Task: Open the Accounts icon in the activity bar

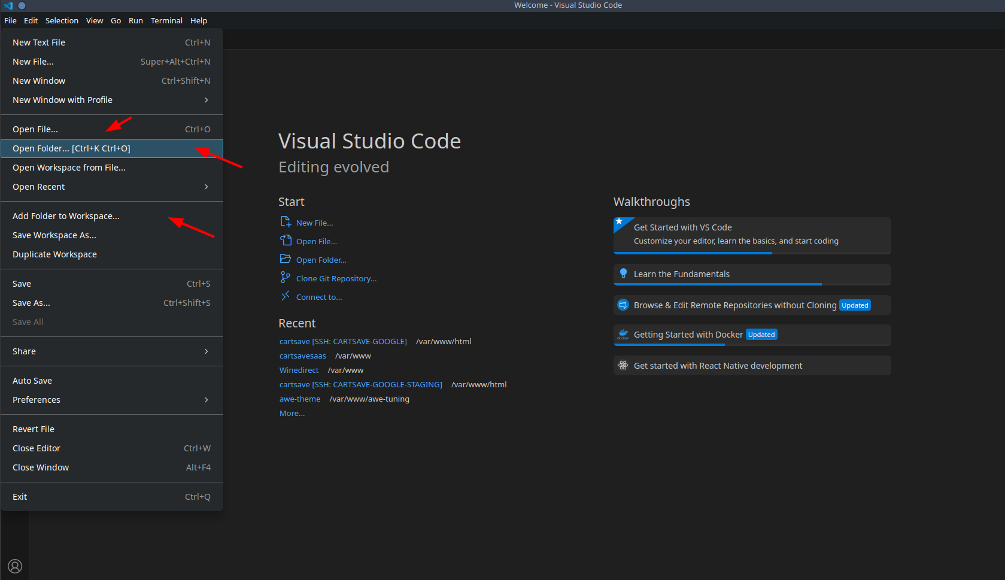Action: (x=15, y=566)
